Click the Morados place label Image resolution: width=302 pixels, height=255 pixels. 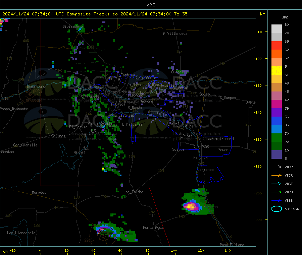(39, 192)
